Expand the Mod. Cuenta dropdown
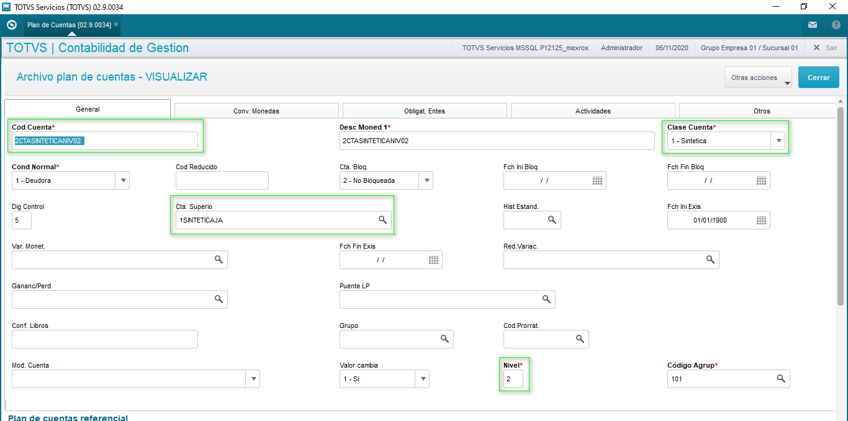The height and width of the screenshot is (421, 848). (253, 379)
